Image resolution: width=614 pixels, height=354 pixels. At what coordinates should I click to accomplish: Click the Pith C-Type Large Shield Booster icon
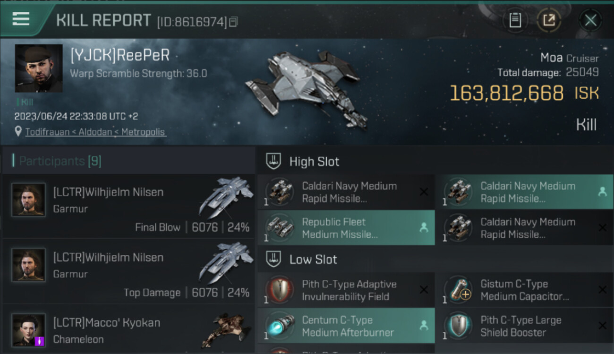[x=457, y=326]
